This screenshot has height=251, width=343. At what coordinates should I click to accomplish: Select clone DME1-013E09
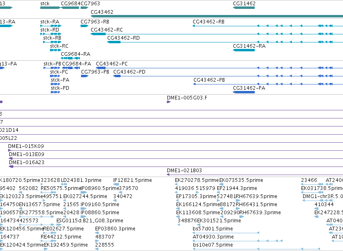point(27,154)
